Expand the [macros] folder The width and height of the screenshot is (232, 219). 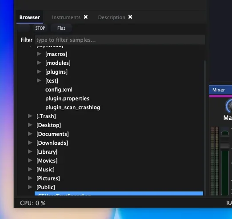(39, 54)
